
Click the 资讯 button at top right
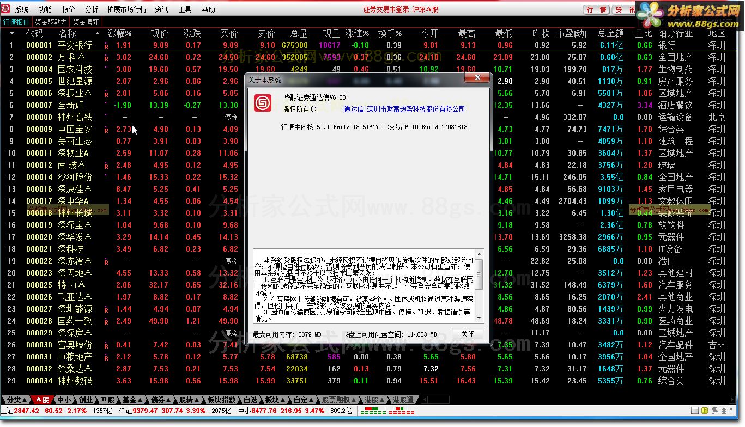tap(623, 9)
